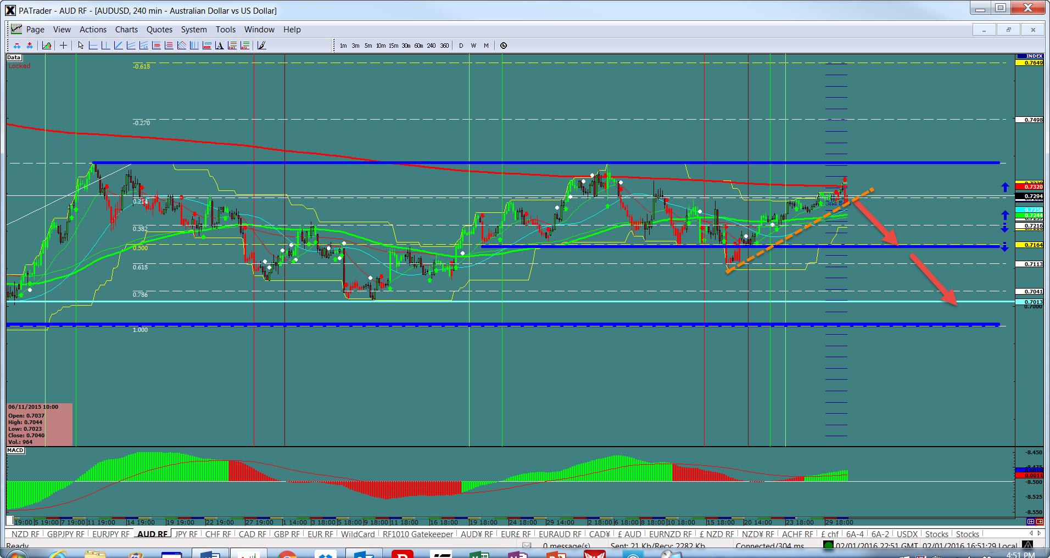
Task: Expand the Tools menu
Action: point(225,30)
